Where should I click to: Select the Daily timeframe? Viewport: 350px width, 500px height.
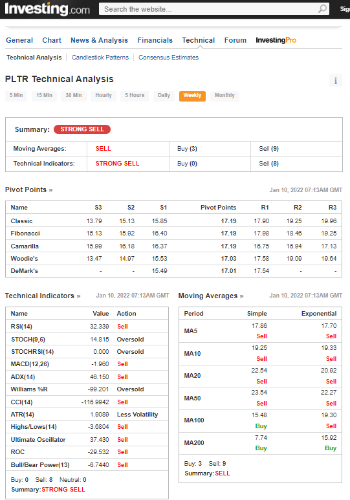[164, 95]
